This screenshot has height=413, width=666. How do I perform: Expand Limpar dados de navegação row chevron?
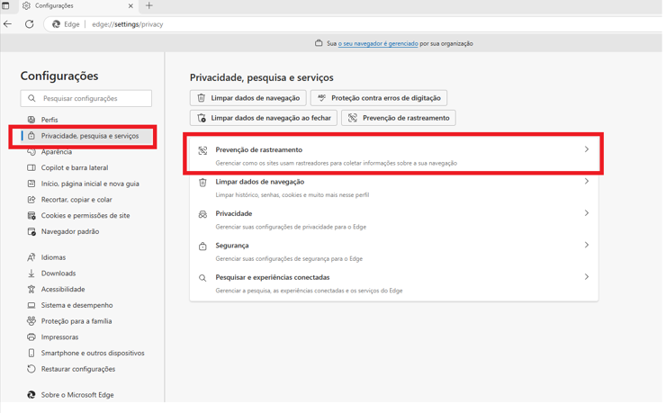(x=587, y=181)
